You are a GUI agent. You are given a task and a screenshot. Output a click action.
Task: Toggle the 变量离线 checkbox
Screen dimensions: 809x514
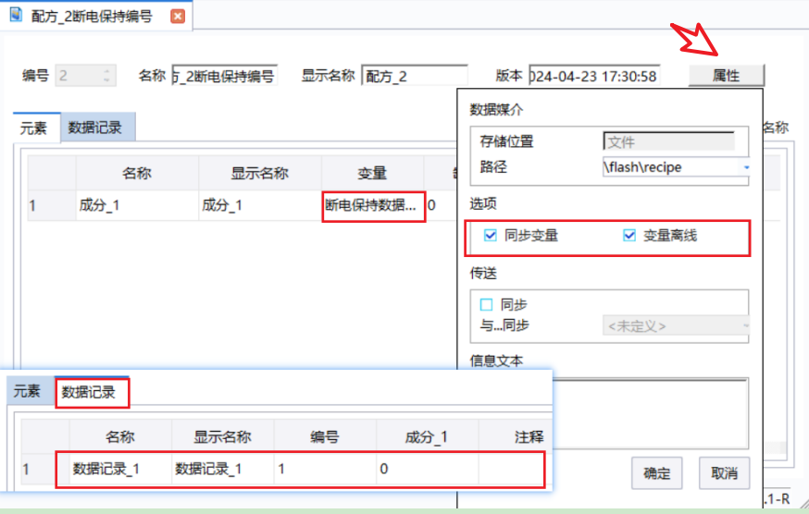tap(629, 236)
